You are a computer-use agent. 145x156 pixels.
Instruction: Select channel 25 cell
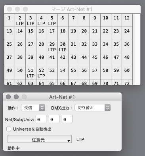tap(10, 46)
